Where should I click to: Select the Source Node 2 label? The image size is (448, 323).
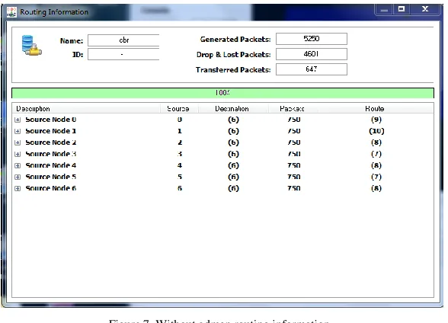pyautogui.click(x=51, y=142)
